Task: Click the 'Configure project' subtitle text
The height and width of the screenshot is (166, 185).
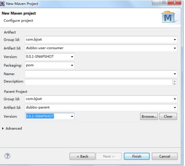Action: point(18,20)
